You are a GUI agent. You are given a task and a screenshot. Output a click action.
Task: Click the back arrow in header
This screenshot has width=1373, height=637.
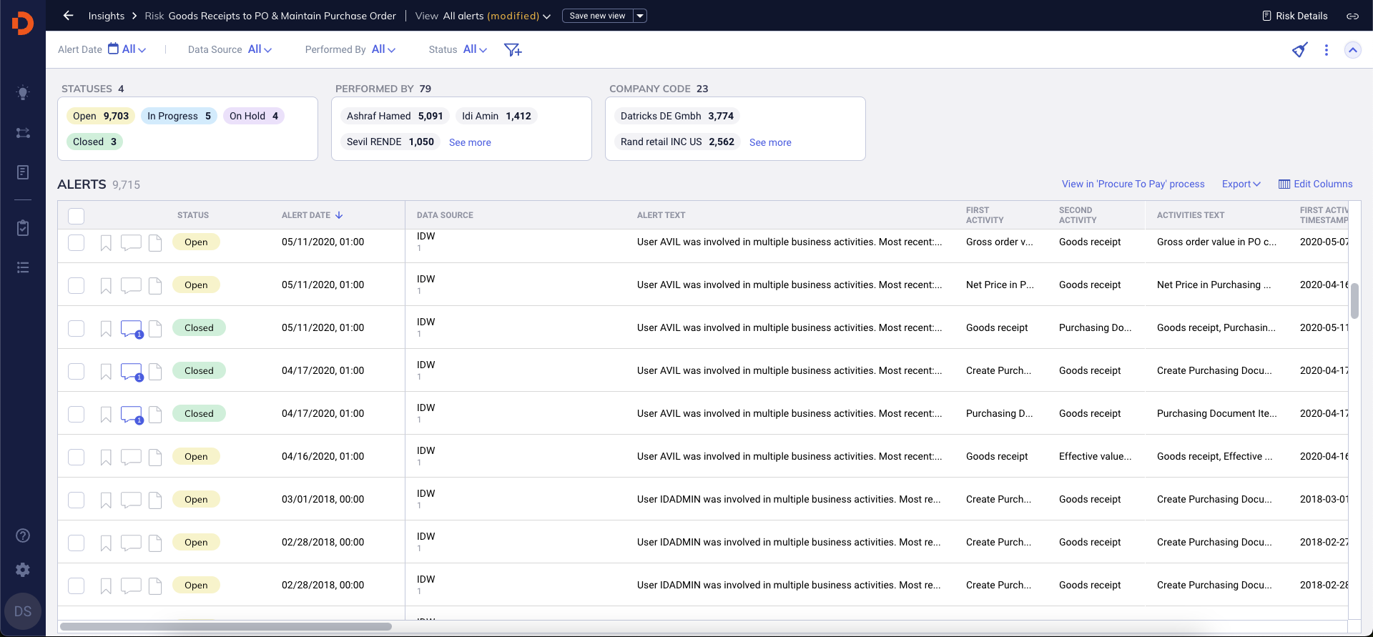click(x=69, y=16)
